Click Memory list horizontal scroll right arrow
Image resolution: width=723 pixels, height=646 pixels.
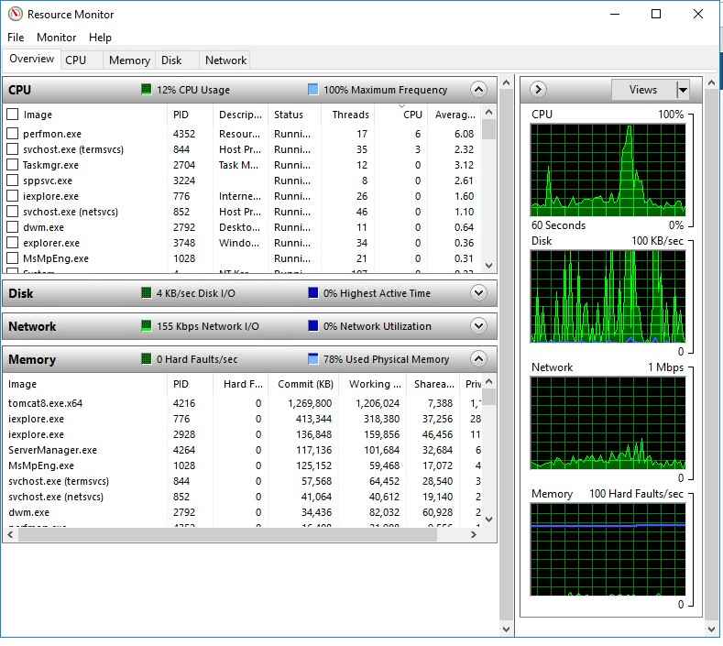click(x=474, y=534)
